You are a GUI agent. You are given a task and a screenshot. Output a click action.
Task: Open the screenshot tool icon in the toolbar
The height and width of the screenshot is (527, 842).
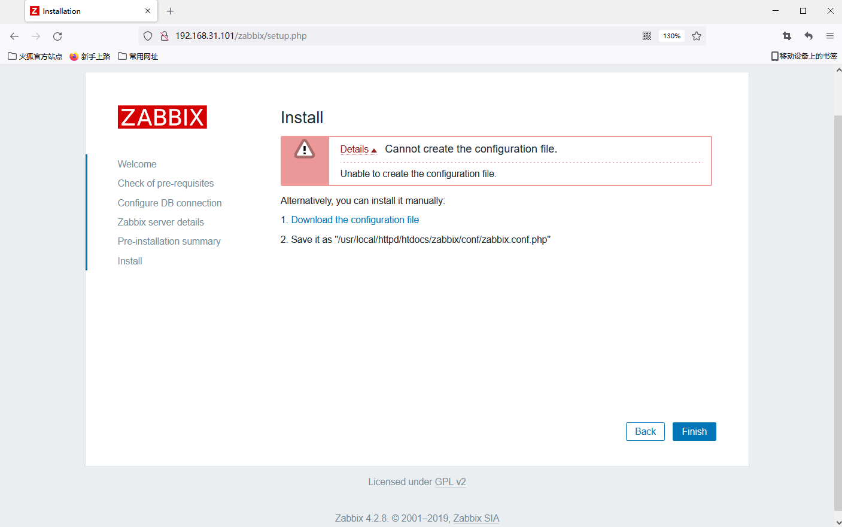click(x=786, y=35)
